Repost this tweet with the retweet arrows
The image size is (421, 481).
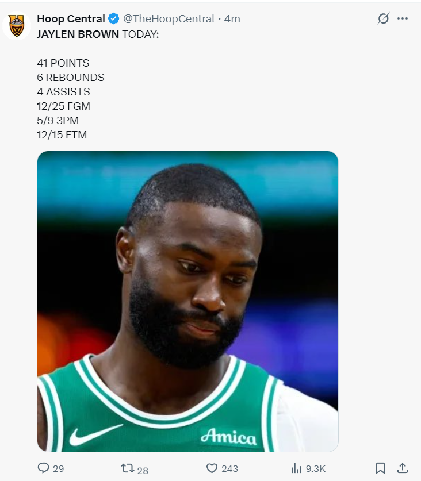coord(128,468)
